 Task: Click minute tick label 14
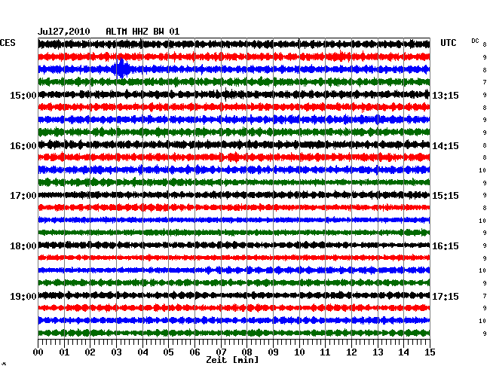(403, 352)
